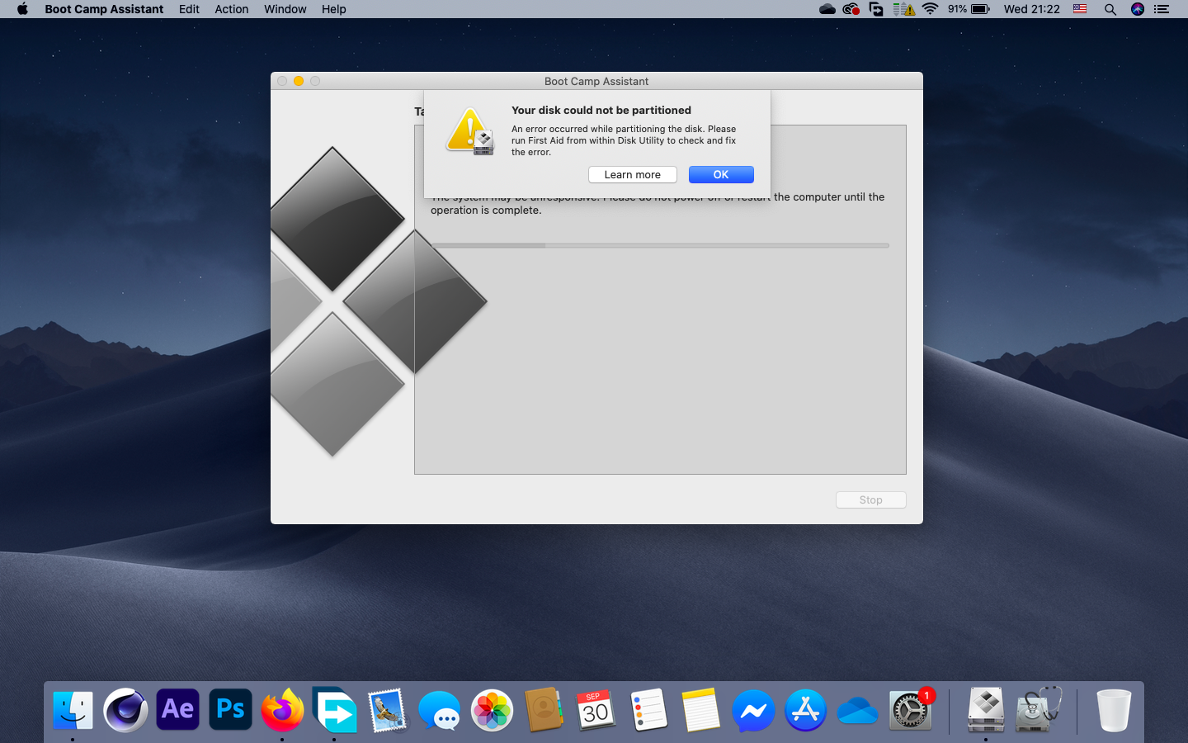Click the Learn more button
The image size is (1188, 743).
point(633,175)
